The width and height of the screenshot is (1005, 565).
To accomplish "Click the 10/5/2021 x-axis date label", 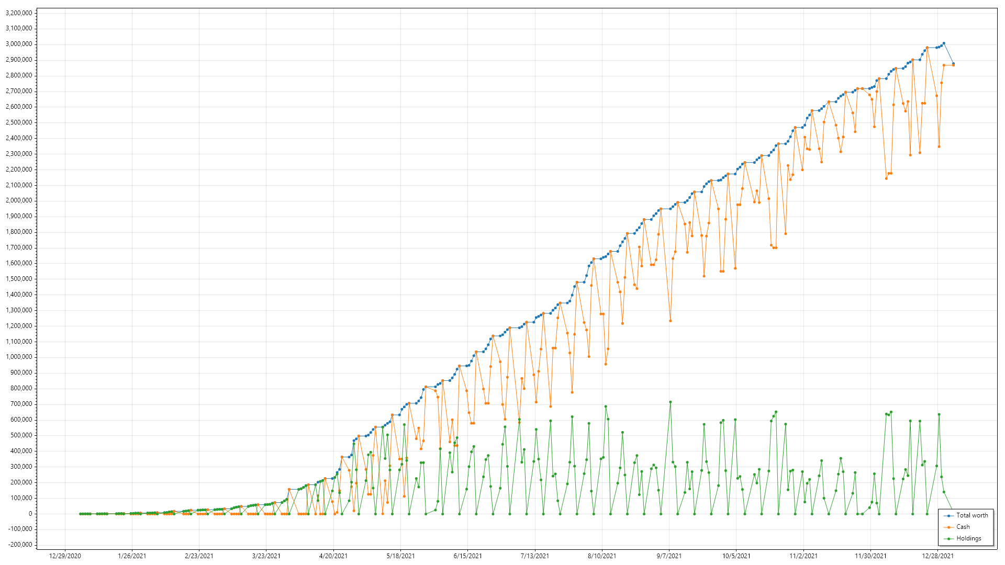I will tap(736, 556).
